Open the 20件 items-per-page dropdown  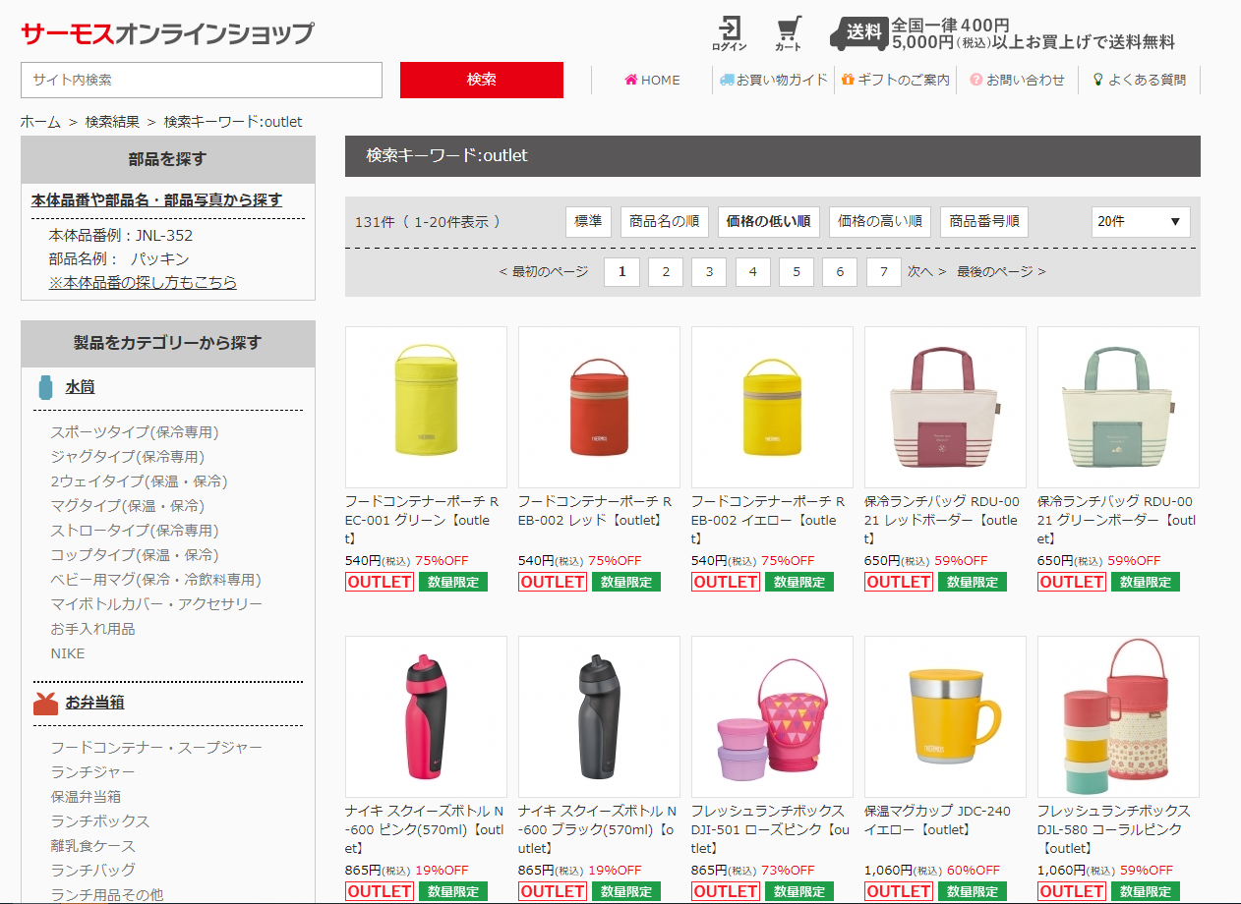point(1141,222)
